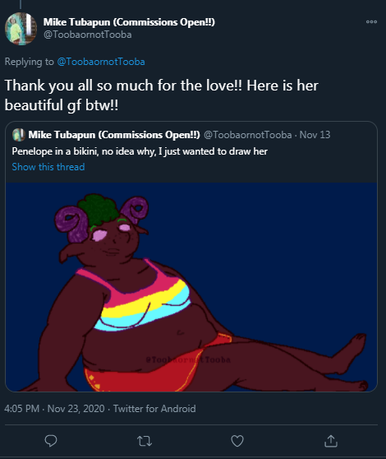386x459 pixels.
Task: Click the quoted tweet's @ToobaornotTooba handle
Action: (247, 135)
